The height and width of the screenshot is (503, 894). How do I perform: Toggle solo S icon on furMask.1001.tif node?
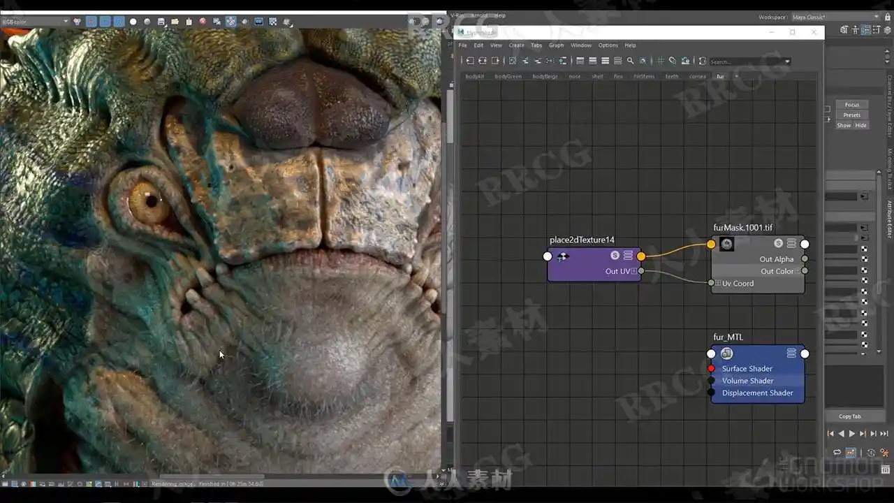(x=778, y=243)
